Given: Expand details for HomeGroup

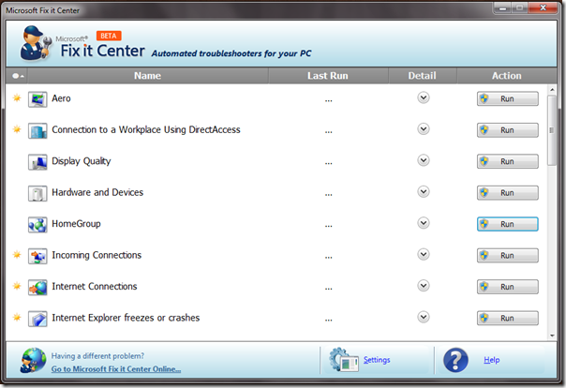Looking at the screenshot, I should pos(424,223).
